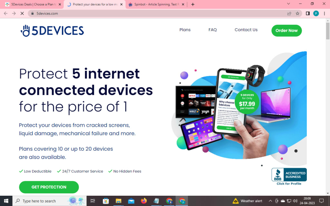This screenshot has width=330, height=206.
Task: Switch to the Spinbot tab
Action: [x=156, y=5]
